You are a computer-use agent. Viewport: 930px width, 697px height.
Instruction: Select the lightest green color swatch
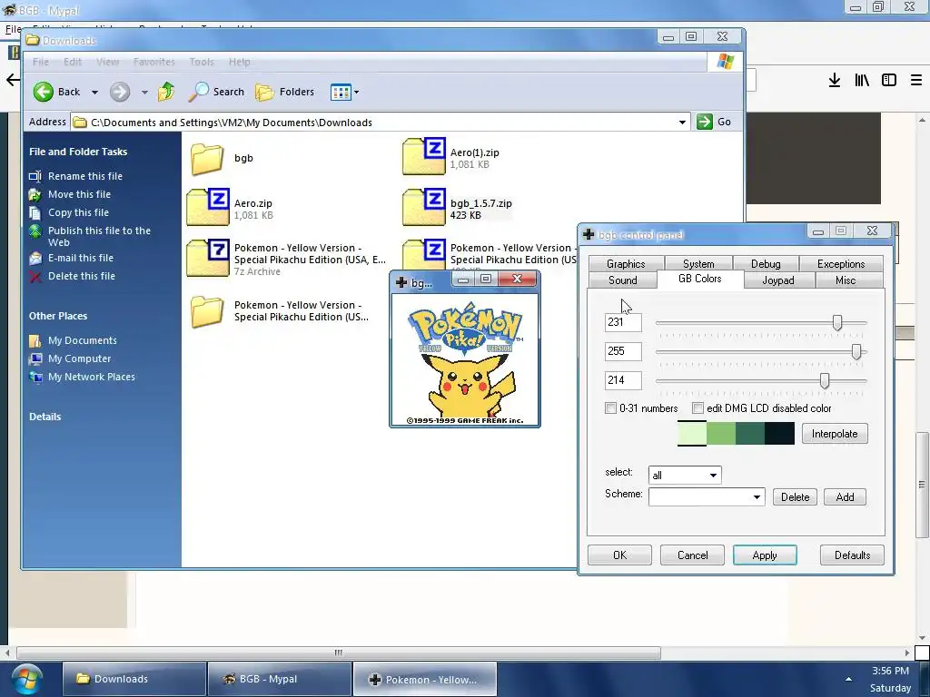click(691, 433)
